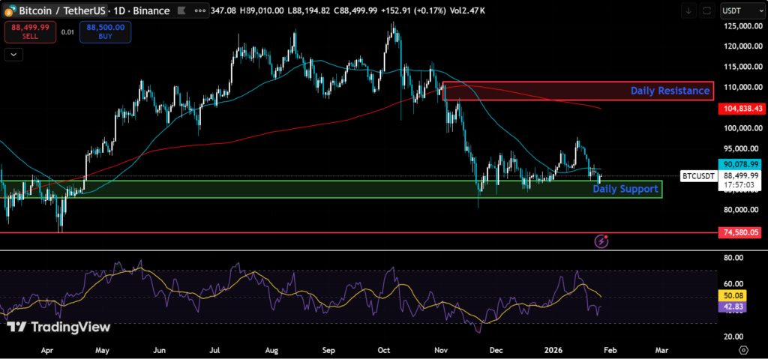Click the Bitcoin / TetherUS symbol title
768x359 pixels.
pos(61,10)
